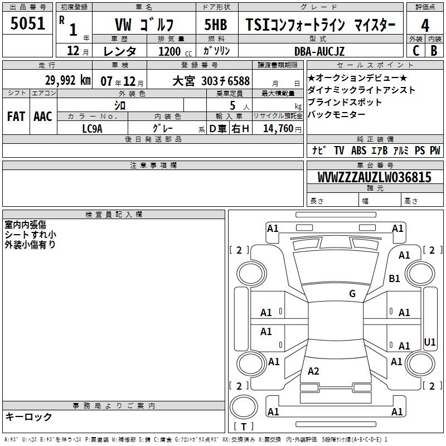Image resolution: width=446 pixels, height=446 pixels.
Task: Click the B1 damage mark on diagram
Action: 395,278
